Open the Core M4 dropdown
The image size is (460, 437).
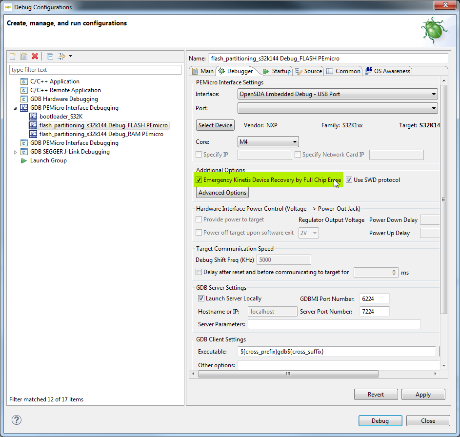[x=268, y=142]
